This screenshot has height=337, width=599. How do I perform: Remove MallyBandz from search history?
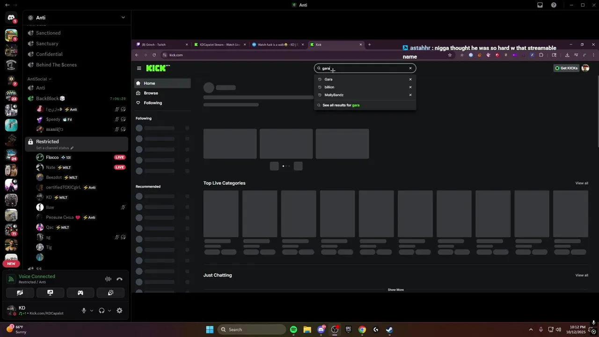[x=410, y=95]
